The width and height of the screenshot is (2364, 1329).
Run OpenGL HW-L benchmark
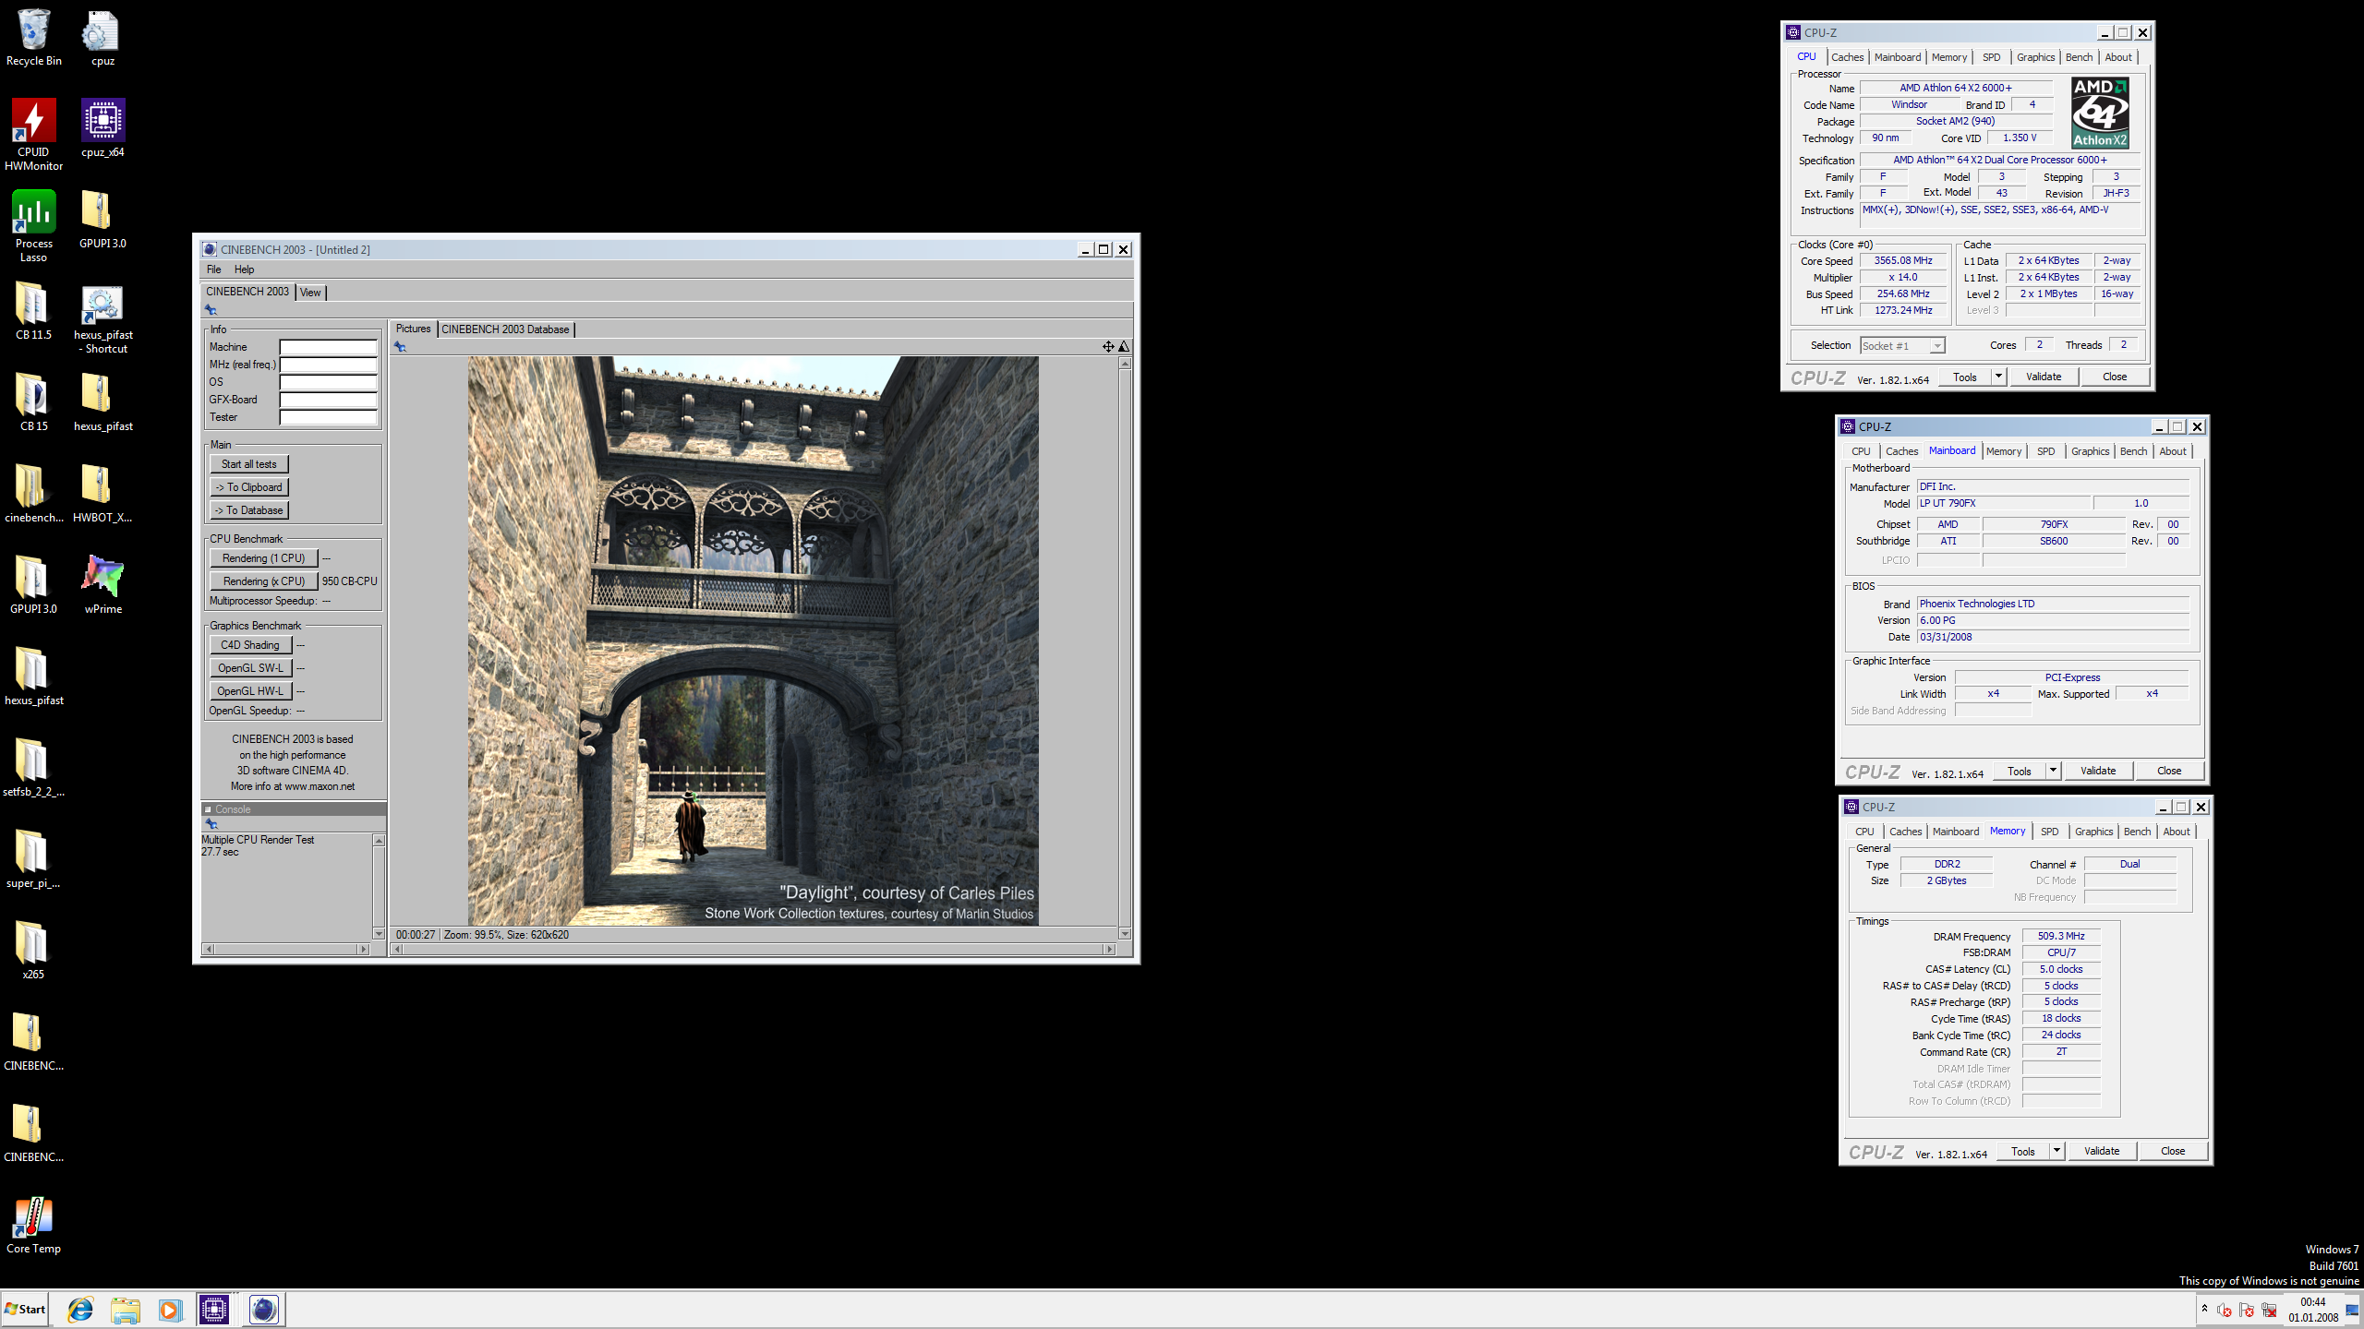250,691
